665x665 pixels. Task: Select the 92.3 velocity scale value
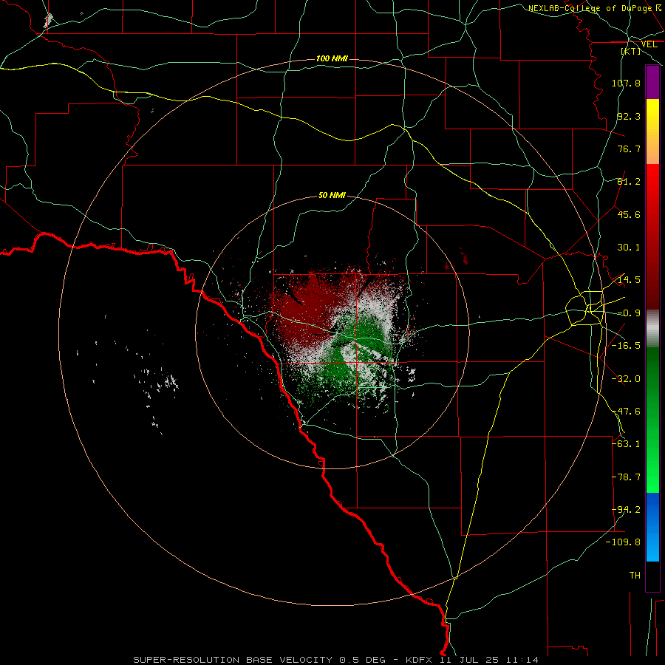pos(629,116)
